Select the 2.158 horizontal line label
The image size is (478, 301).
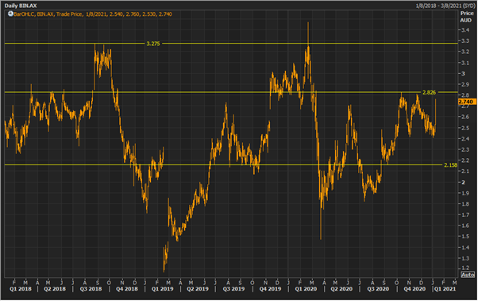coord(450,165)
